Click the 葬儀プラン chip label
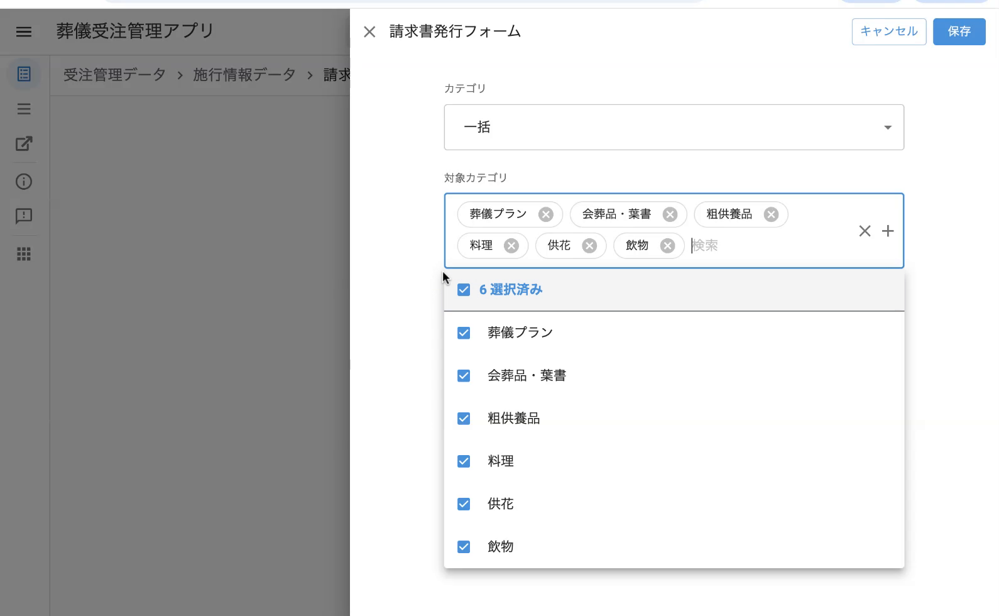Screen dimensions: 999x616 pyautogui.click(x=498, y=214)
